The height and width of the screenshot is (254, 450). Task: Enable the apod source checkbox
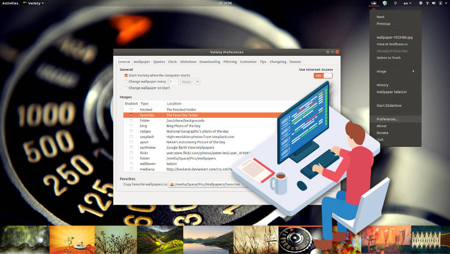(131, 142)
